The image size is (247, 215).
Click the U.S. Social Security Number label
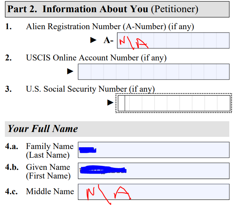coord(90,89)
